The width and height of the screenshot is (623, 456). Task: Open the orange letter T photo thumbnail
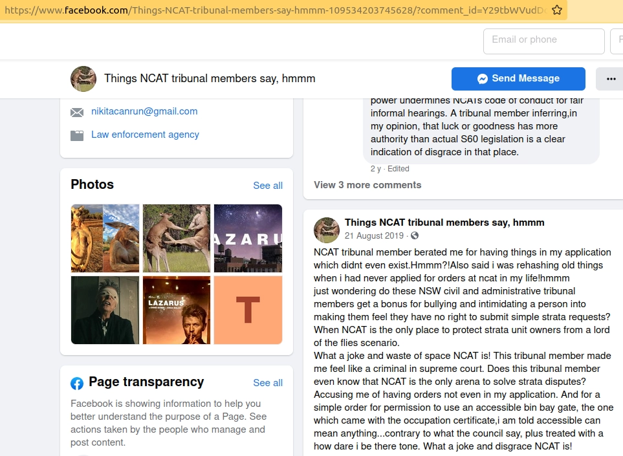[x=248, y=310]
